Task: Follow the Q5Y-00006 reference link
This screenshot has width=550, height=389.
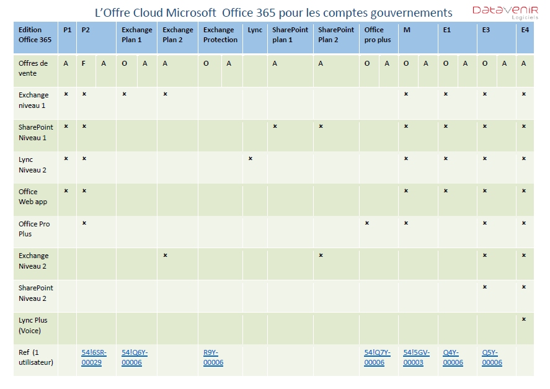Action: tap(492, 357)
